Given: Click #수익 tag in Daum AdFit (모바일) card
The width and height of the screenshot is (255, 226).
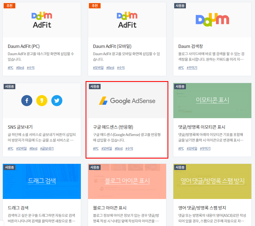Looking at the screenshot, I should point(121,68).
